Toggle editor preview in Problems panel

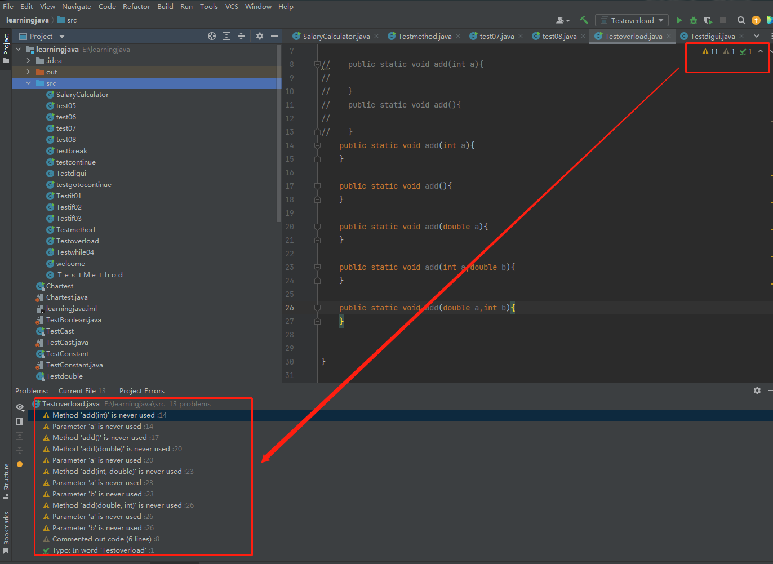pyautogui.click(x=20, y=421)
